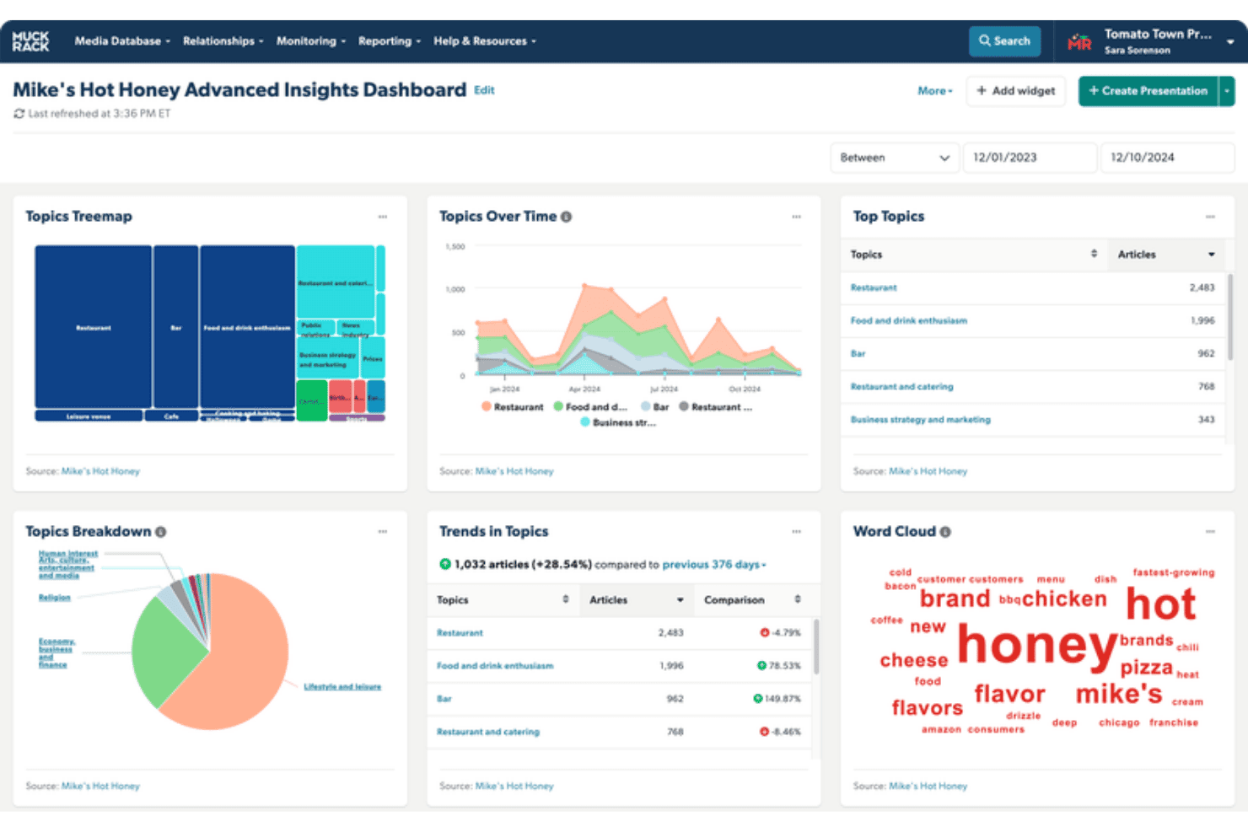
Task: Open the Topics Breakdown widget options menu
Action: tap(383, 532)
